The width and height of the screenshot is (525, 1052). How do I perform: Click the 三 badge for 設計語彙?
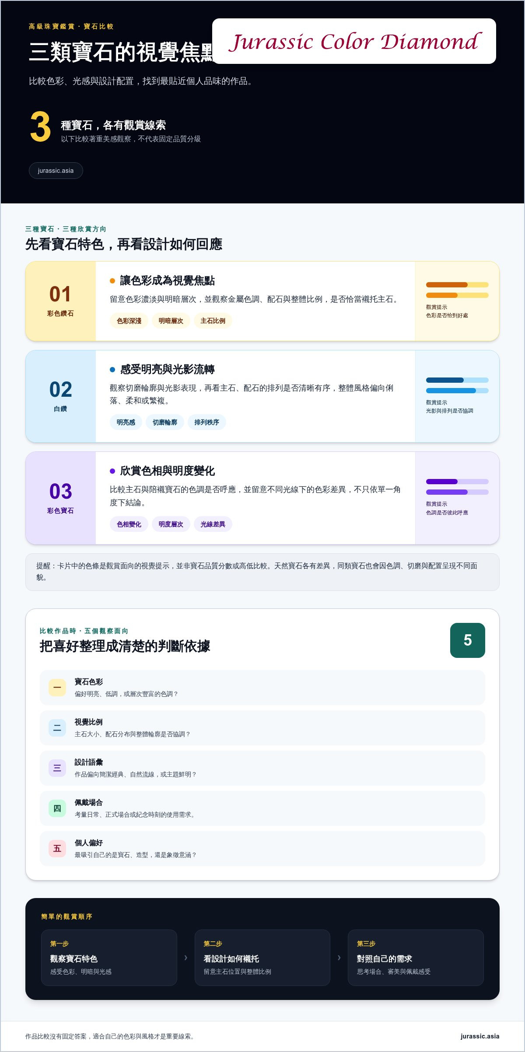click(57, 768)
